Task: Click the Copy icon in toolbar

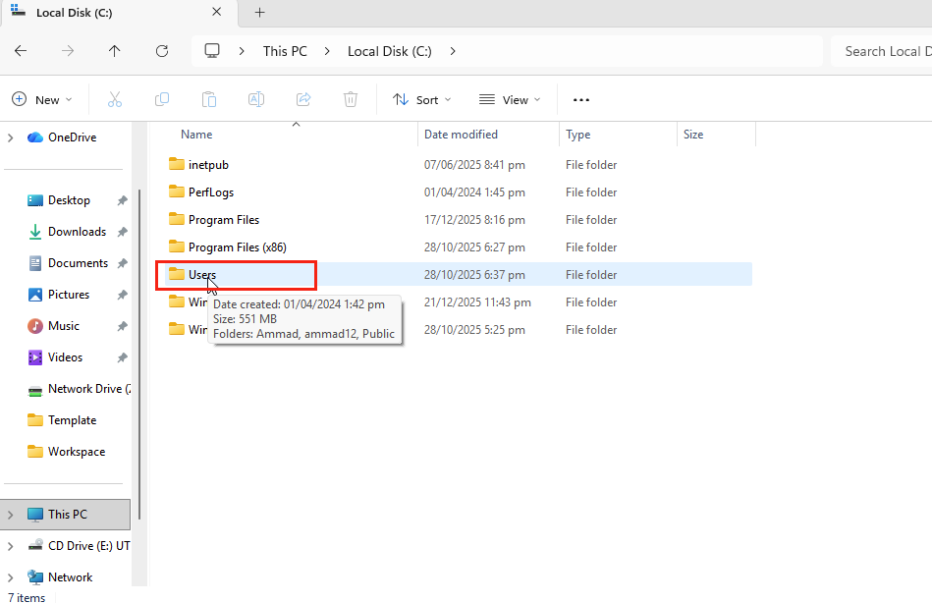Action: pos(162,99)
